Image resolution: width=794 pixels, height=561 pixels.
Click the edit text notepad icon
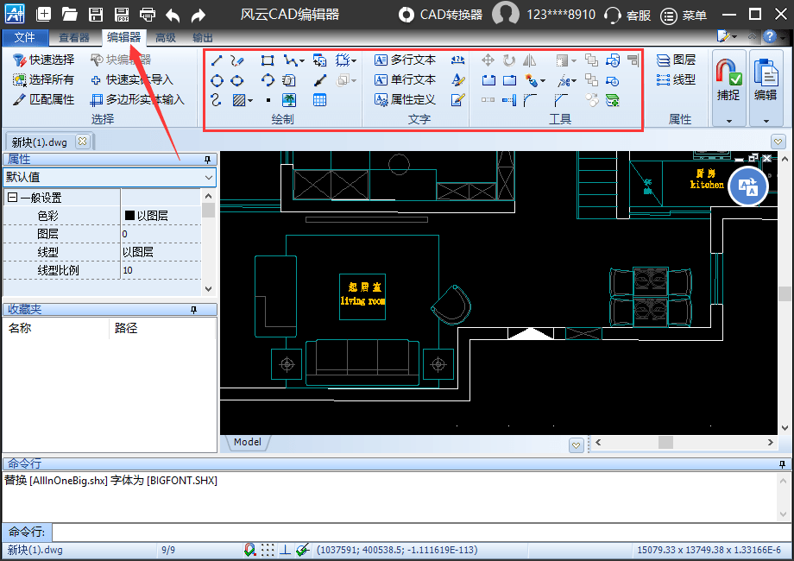457,100
